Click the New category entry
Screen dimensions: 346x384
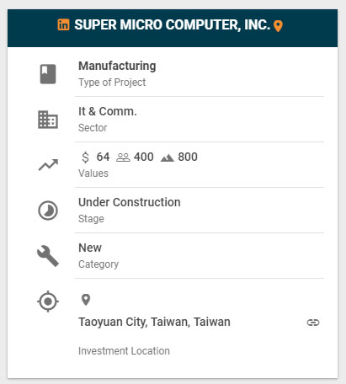tap(90, 248)
